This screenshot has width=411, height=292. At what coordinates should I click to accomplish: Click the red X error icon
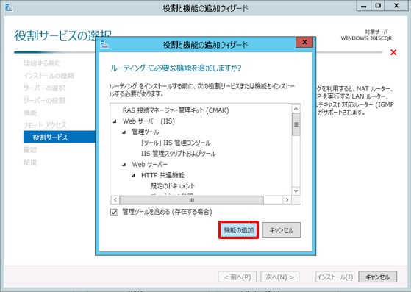coord(393,52)
